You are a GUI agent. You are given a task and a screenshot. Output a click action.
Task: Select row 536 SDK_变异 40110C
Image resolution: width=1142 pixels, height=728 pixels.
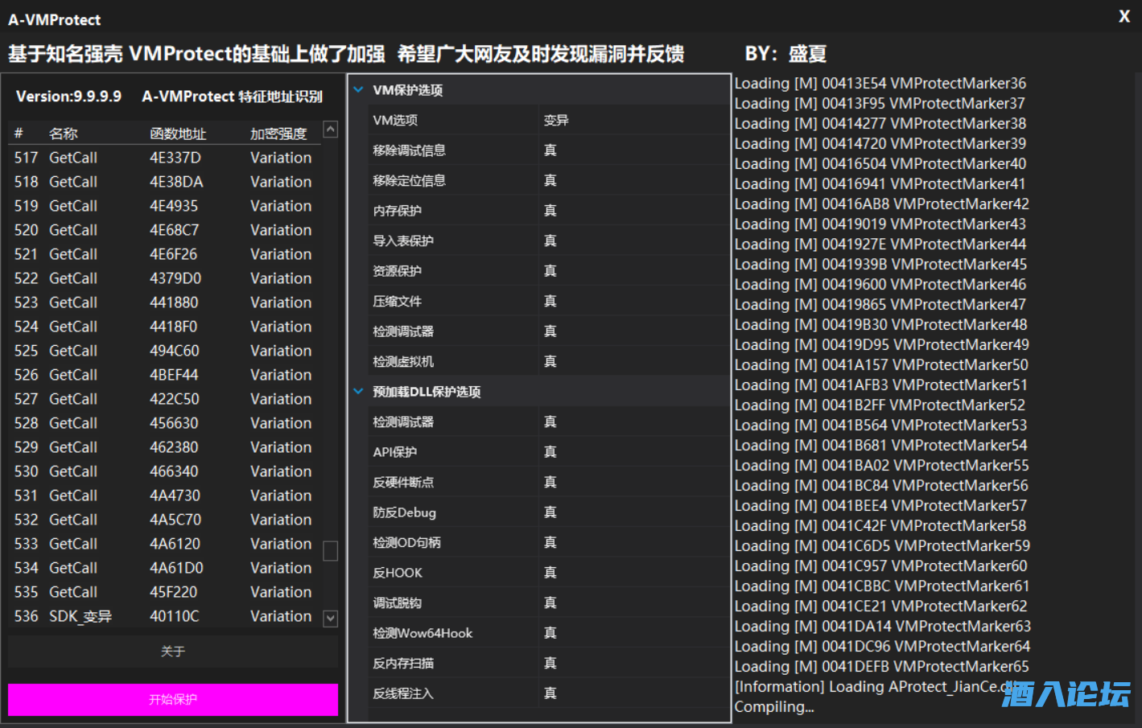coord(164,616)
